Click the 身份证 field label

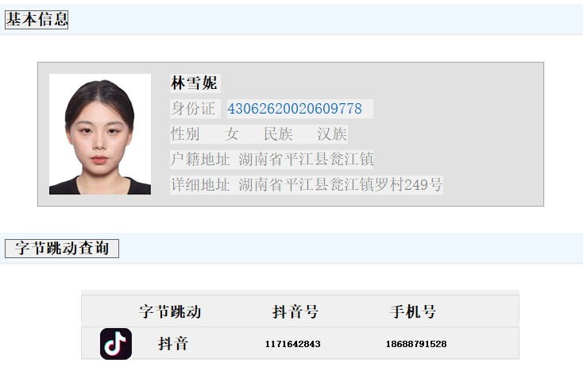[x=193, y=109]
